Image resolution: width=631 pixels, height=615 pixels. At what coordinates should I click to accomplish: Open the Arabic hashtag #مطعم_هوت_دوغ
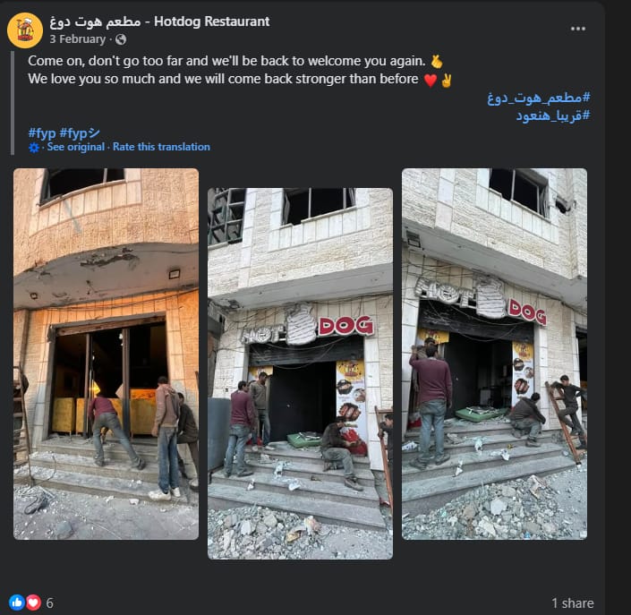[x=539, y=98]
